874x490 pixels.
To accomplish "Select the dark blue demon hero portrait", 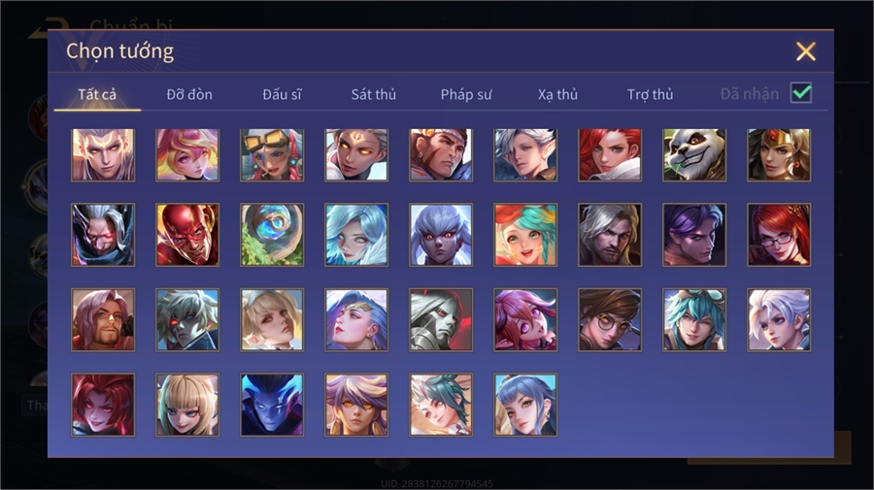I will pyautogui.click(x=272, y=405).
